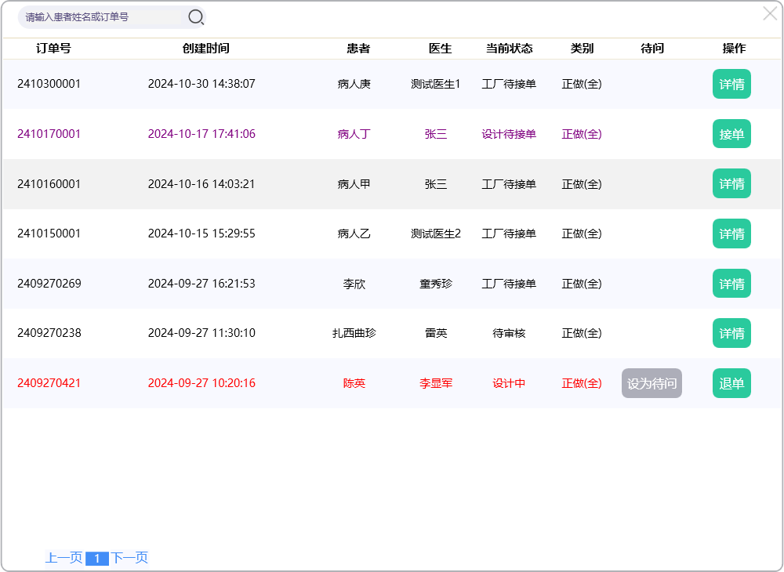Select order number 2409270421 in red row

point(49,383)
